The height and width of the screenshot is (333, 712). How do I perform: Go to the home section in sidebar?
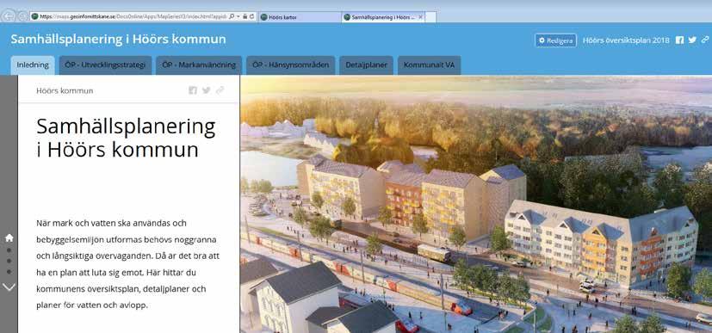(x=9, y=237)
